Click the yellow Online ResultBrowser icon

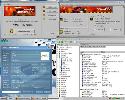(11, 31)
